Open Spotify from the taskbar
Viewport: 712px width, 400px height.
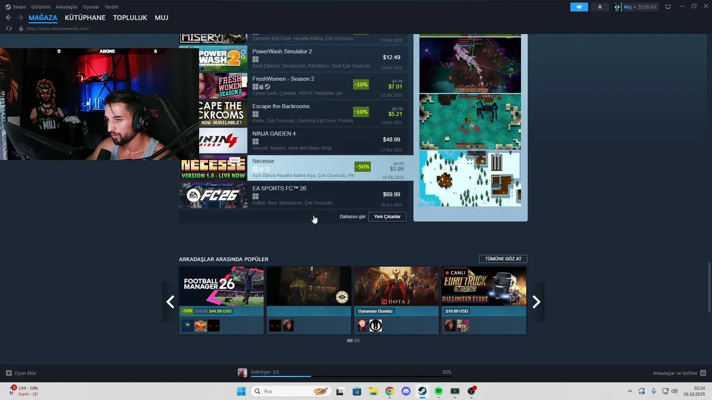(438, 391)
